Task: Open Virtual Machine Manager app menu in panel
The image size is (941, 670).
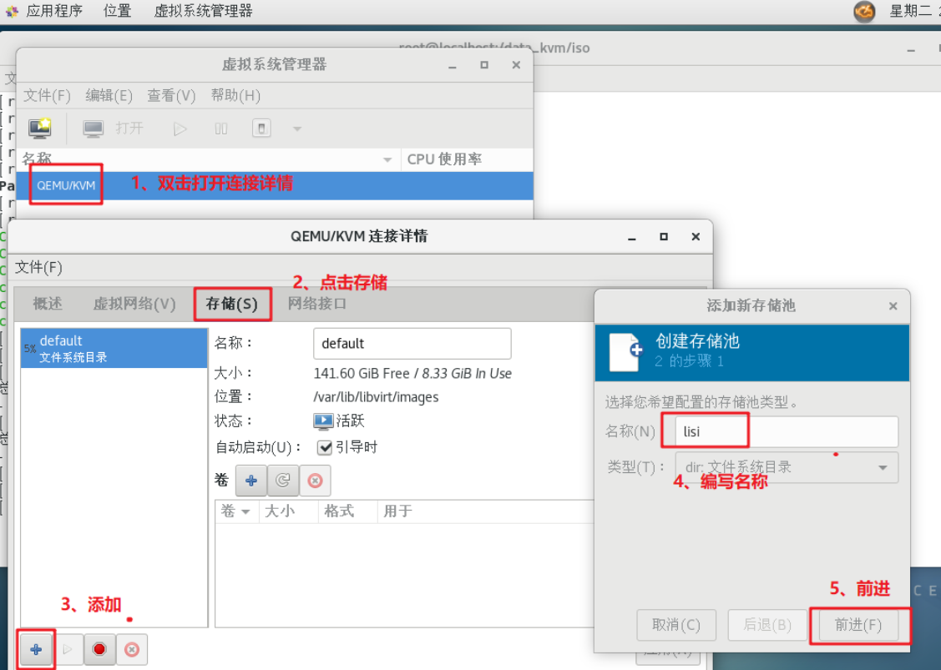Action: click(x=204, y=11)
